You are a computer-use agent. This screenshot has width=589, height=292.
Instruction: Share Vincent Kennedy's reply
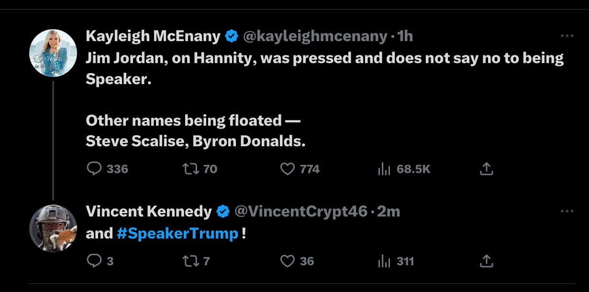[x=486, y=261]
